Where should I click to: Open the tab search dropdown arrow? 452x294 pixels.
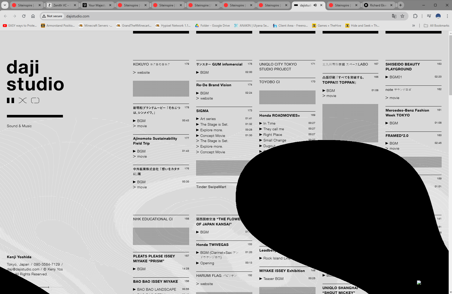[x=5, y=5]
